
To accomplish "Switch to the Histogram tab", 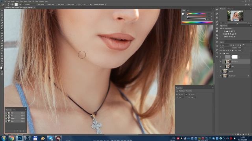I will (x=230, y=9).
